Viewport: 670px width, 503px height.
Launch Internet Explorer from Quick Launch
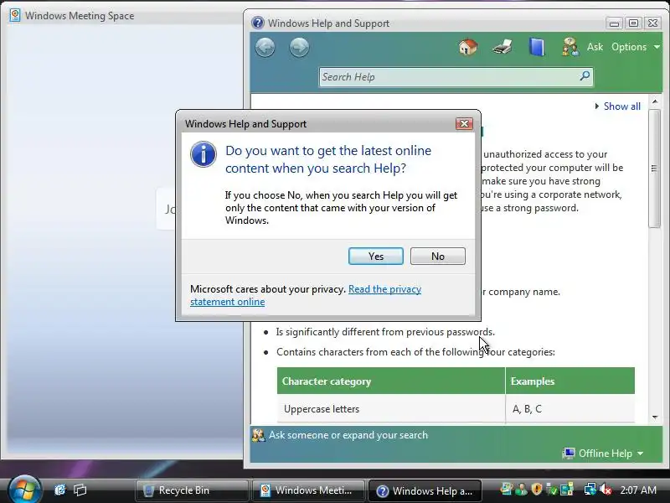[59, 490]
